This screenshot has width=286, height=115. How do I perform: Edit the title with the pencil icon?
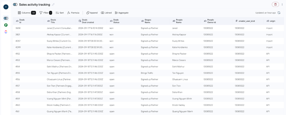[53, 4]
